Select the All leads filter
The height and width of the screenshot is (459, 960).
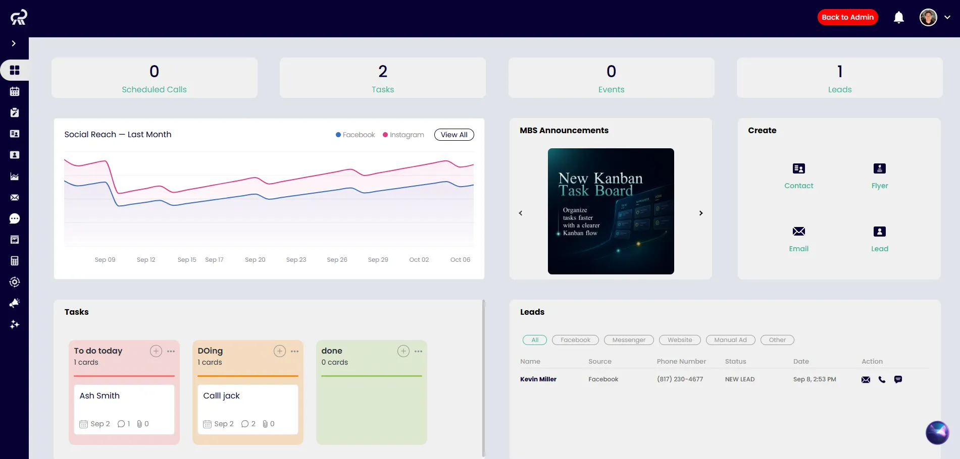point(535,340)
